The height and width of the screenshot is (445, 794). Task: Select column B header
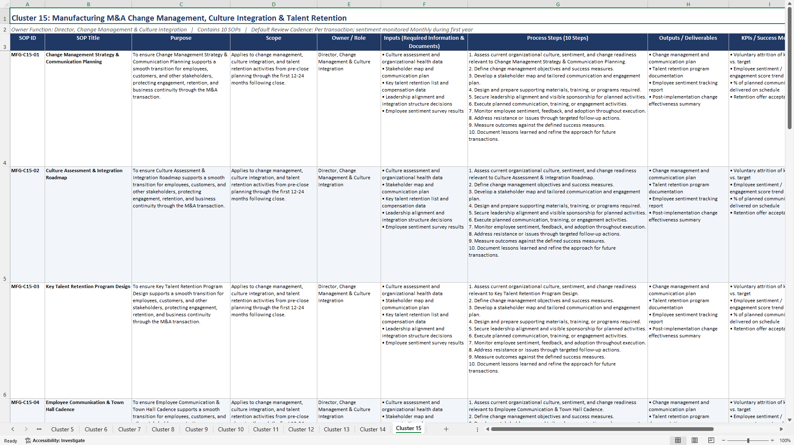pos(88,4)
